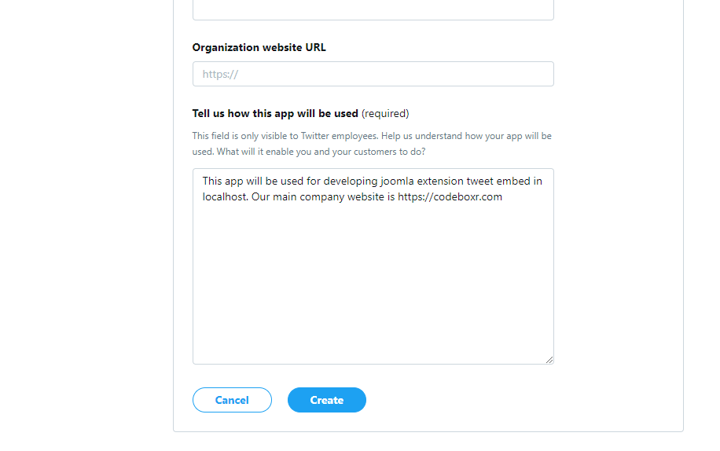Click the 'Tell us how this app will be used' label
This screenshot has width=720, height=451.
(275, 113)
